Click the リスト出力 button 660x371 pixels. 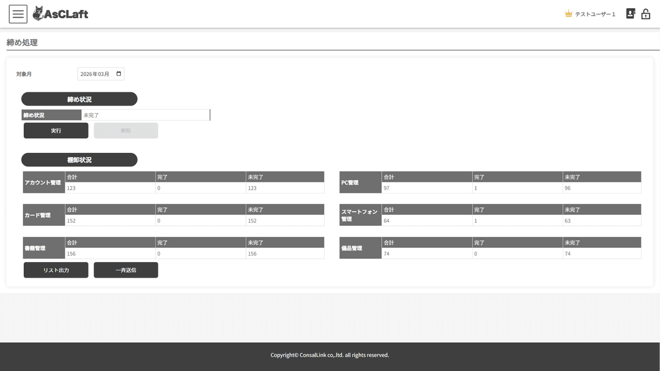pyautogui.click(x=56, y=270)
